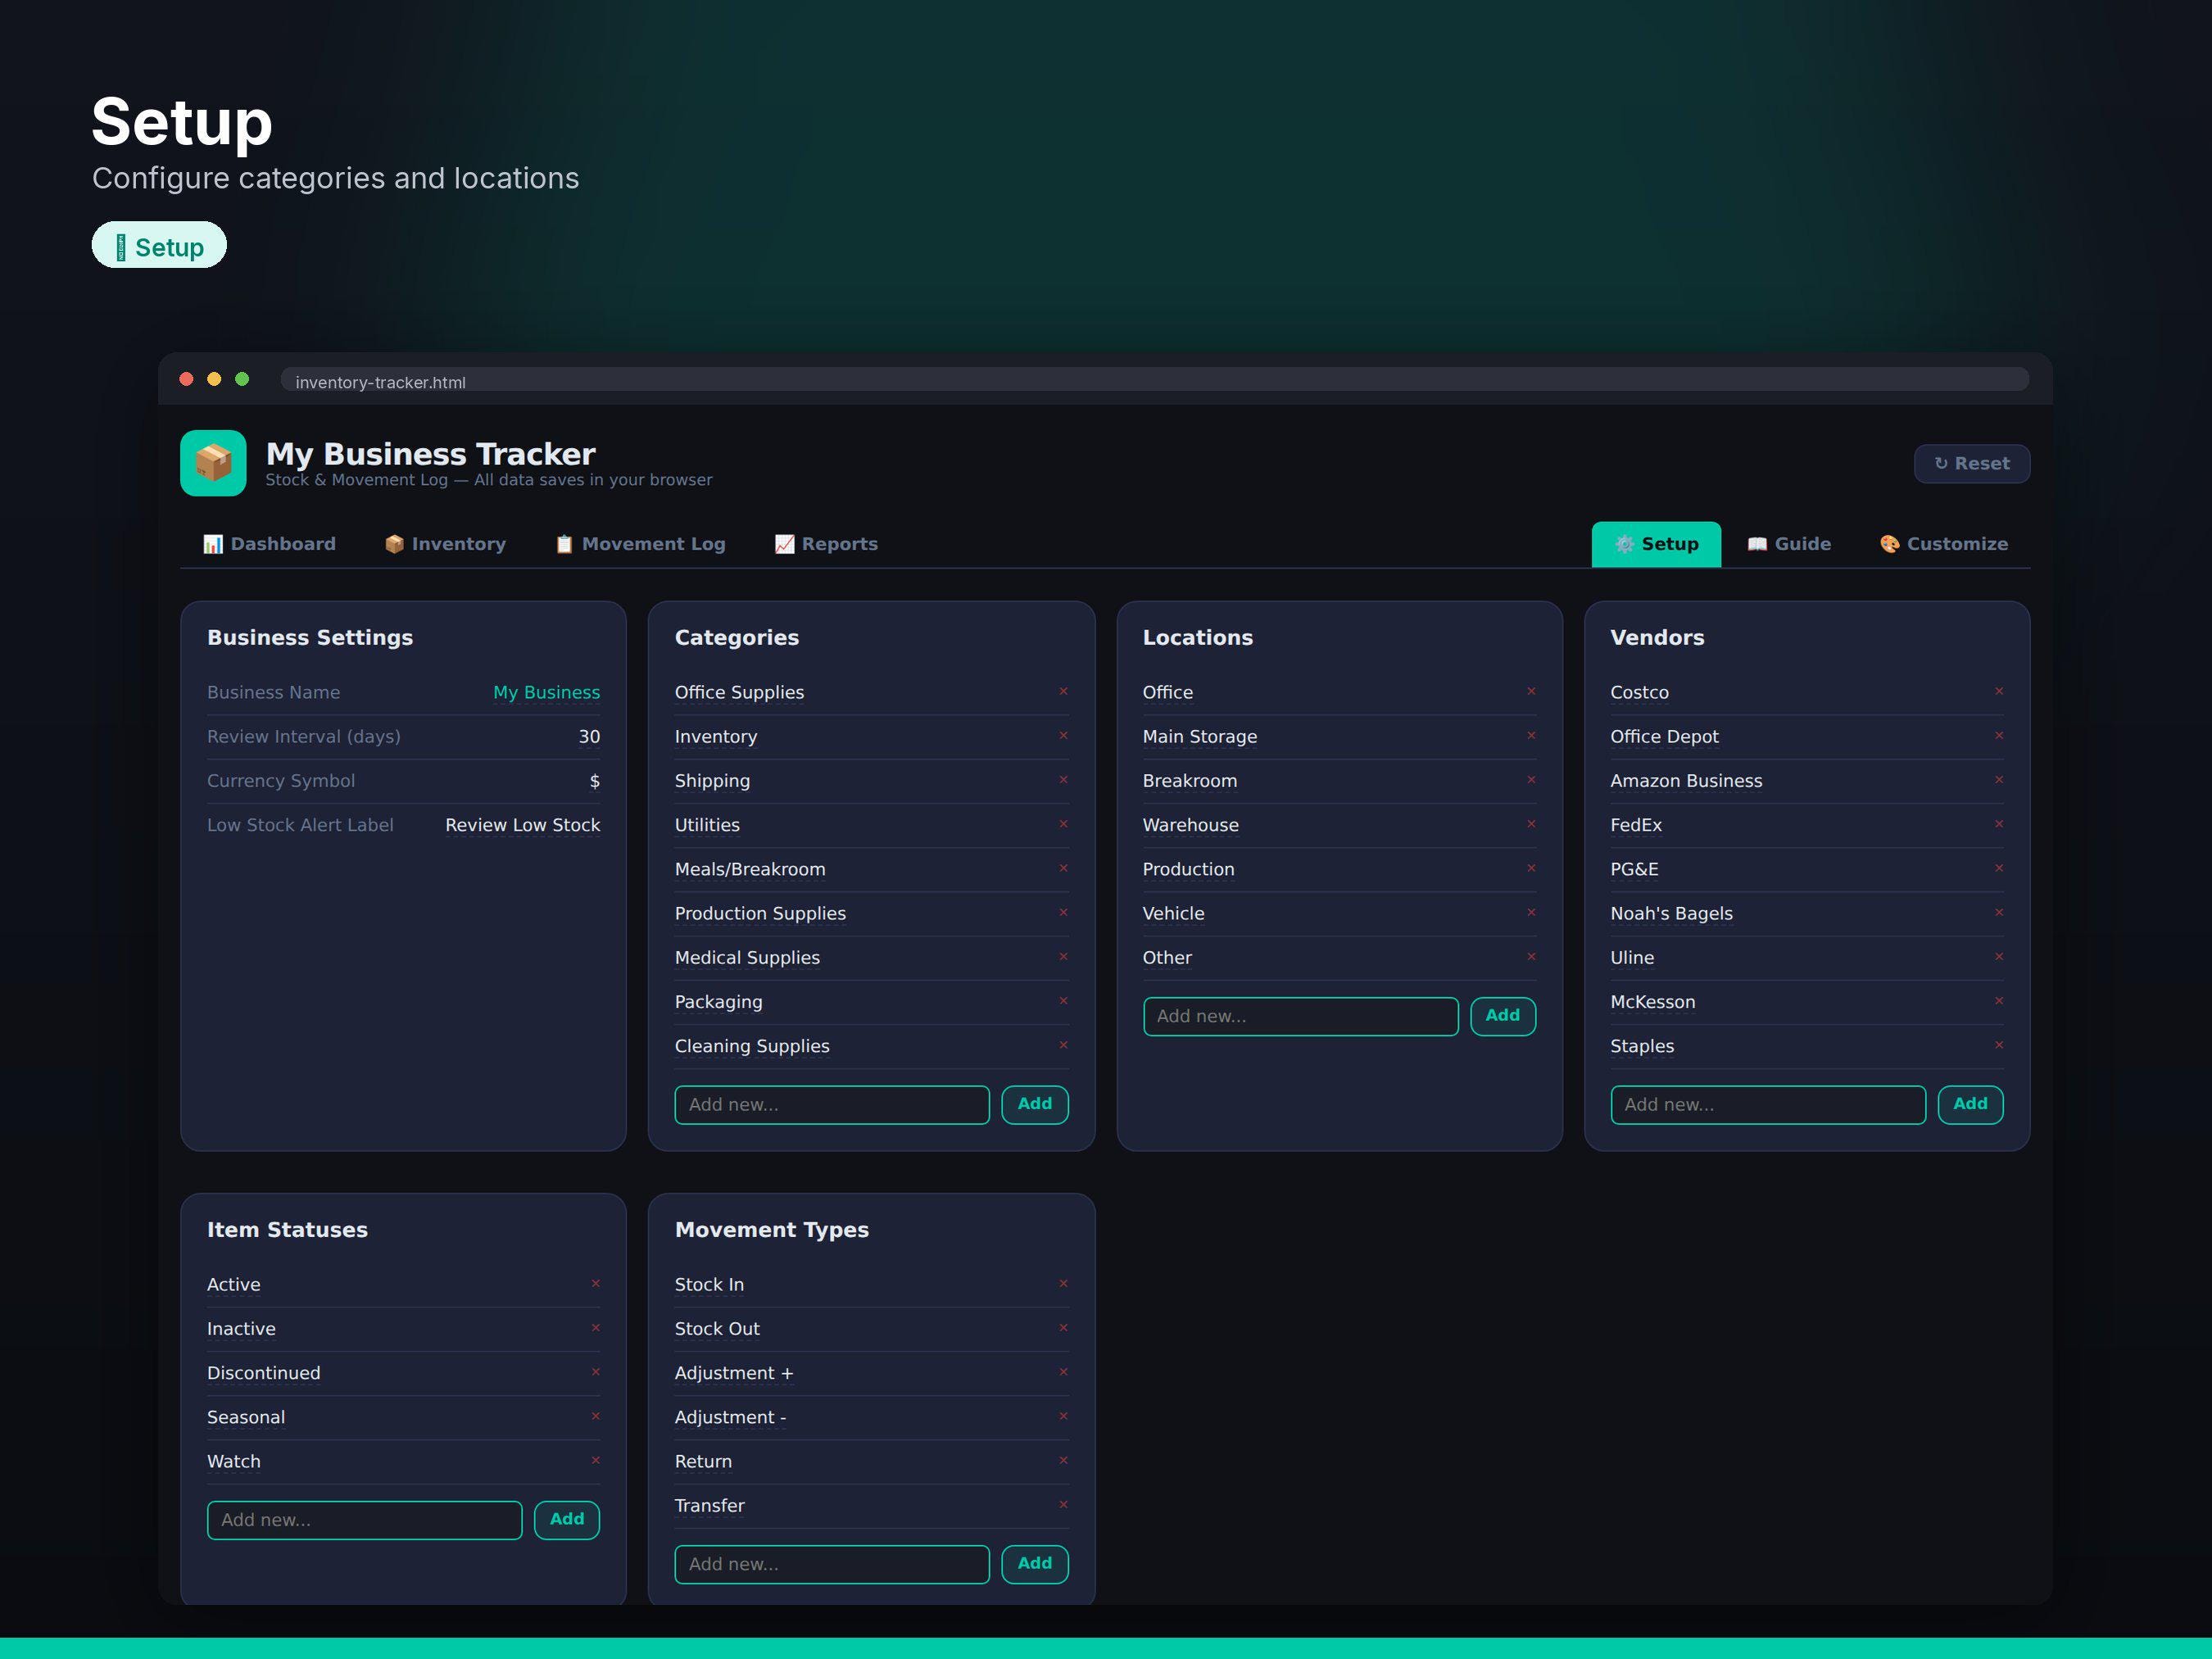Click Add button under Categories
2212x1659 pixels.
[1035, 1104]
